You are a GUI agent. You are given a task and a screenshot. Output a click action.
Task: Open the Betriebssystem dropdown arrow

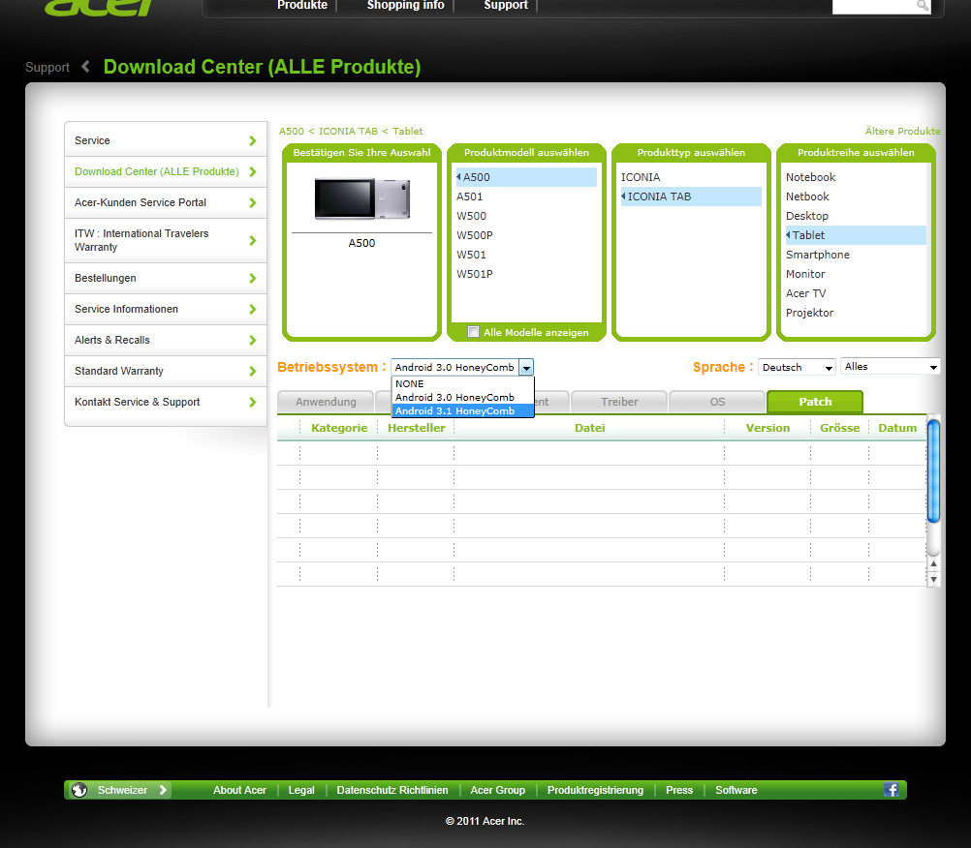pos(526,368)
